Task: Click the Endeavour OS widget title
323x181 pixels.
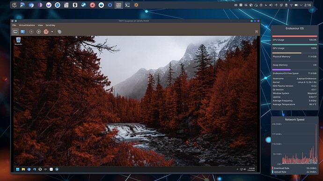Action: [294, 28]
